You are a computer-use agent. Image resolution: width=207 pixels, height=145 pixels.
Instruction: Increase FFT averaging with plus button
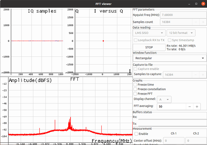click(x=197, y=107)
